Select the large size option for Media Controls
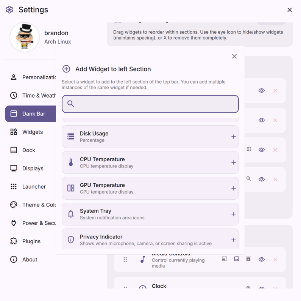This screenshot has height=301, width=301. pyautogui.click(x=249, y=259)
